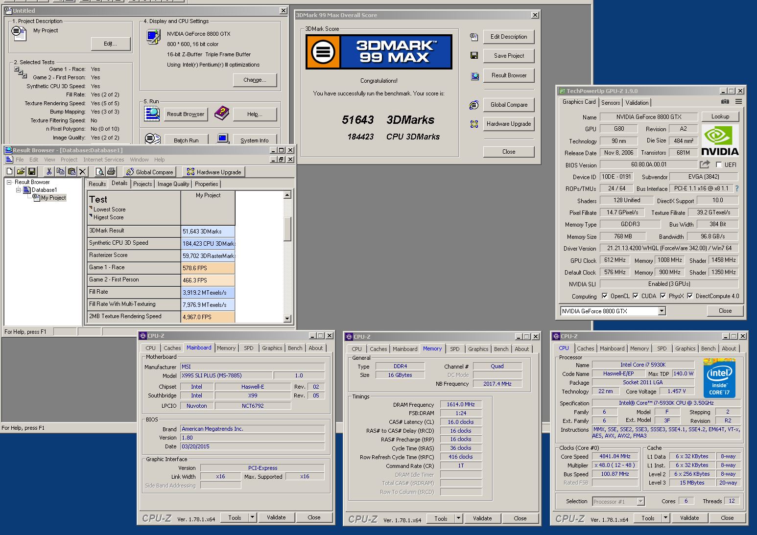Click the Intel Core i7 badge in CPU-Z
Viewport: 757px width, 535px height.
tap(719, 378)
